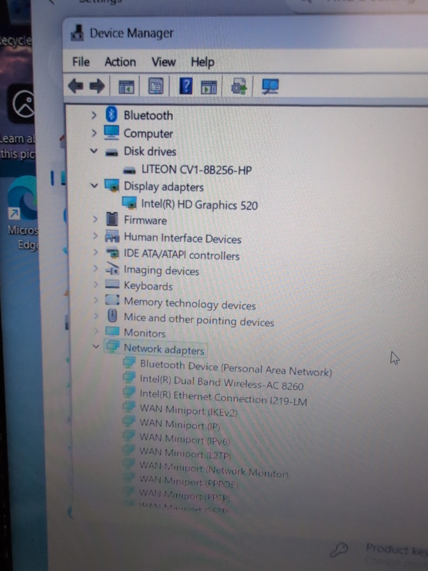Click the Disk drives category icon
This screenshot has height=571, width=428.
[112, 153]
